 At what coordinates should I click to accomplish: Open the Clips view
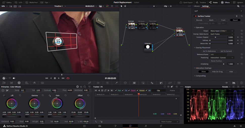[x=45, y=3]
